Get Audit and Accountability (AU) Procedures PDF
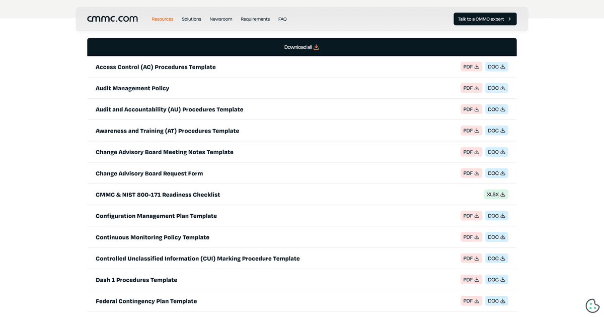 (471, 109)
